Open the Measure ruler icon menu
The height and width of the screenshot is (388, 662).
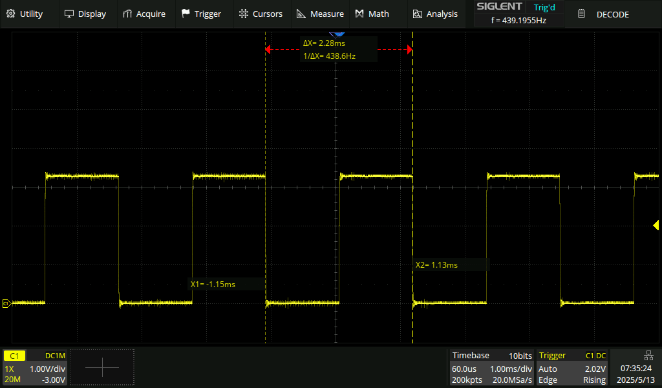click(301, 14)
